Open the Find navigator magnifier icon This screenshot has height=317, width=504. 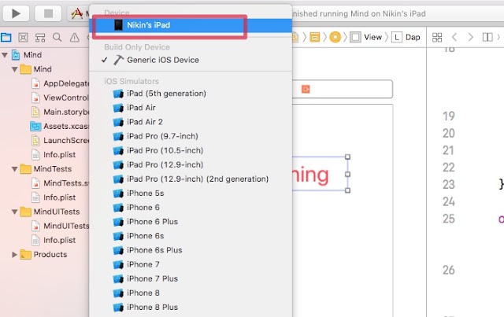[x=57, y=38]
